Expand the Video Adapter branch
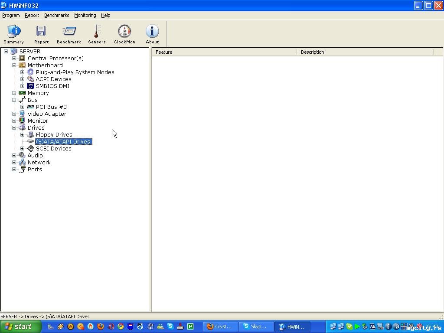Image resolution: width=444 pixels, height=333 pixels. [x=14, y=114]
